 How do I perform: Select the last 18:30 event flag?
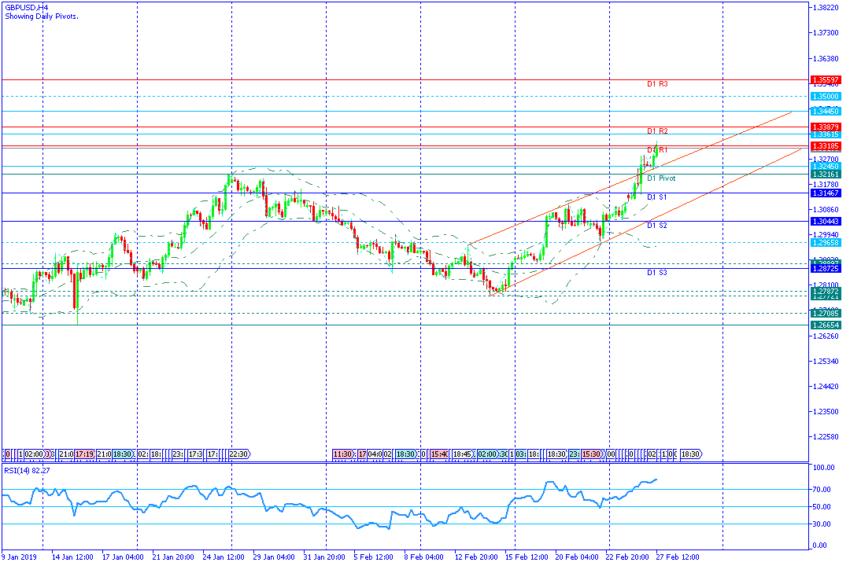[x=689, y=454]
